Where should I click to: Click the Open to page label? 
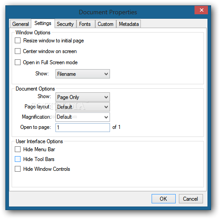[x=35, y=127]
